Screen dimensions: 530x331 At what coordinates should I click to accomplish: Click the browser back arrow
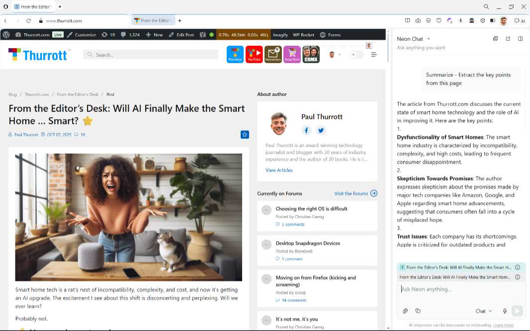(5, 20)
